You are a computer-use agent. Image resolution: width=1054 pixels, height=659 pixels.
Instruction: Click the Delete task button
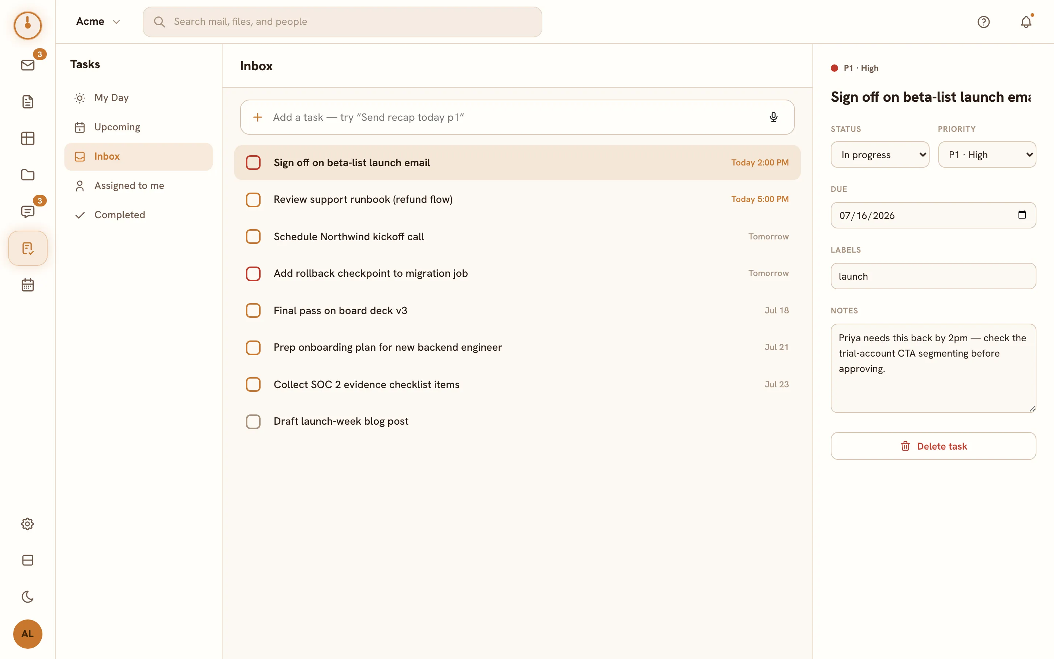tap(933, 446)
